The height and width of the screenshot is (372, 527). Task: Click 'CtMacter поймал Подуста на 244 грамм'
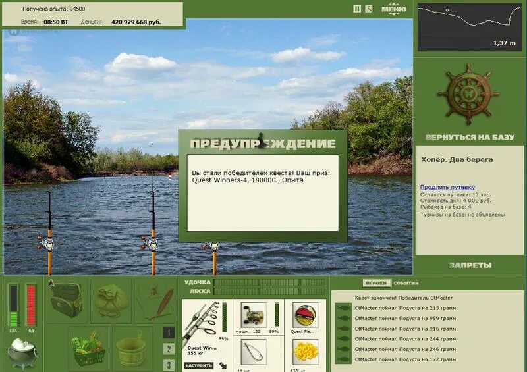pyautogui.click(x=405, y=339)
